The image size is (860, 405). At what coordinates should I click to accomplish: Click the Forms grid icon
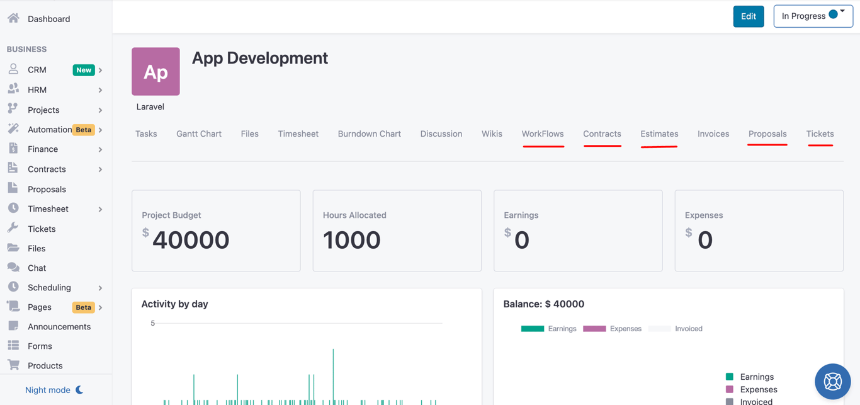pyautogui.click(x=13, y=346)
